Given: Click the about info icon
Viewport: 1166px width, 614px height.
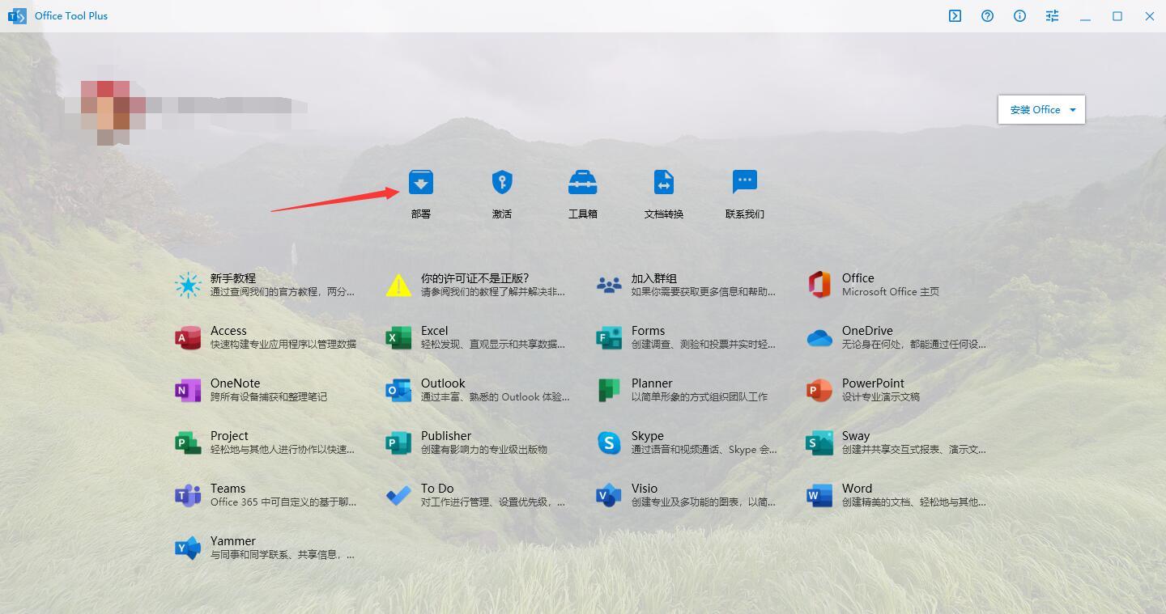Looking at the screenshot, I should tap(1020, 16).
